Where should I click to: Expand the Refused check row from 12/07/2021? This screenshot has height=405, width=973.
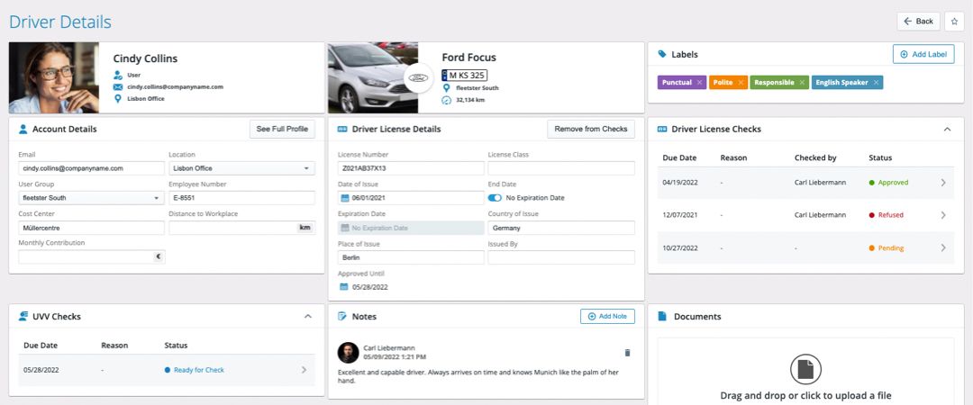[943, 215]
